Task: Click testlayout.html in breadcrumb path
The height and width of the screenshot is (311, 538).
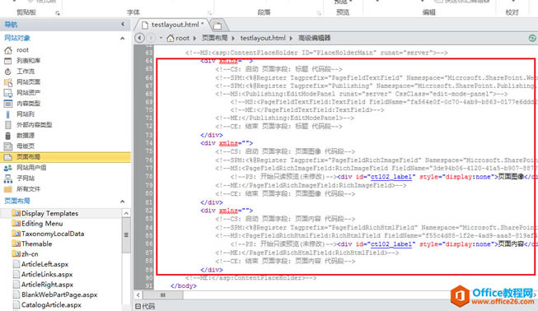Action: (263, 38)
